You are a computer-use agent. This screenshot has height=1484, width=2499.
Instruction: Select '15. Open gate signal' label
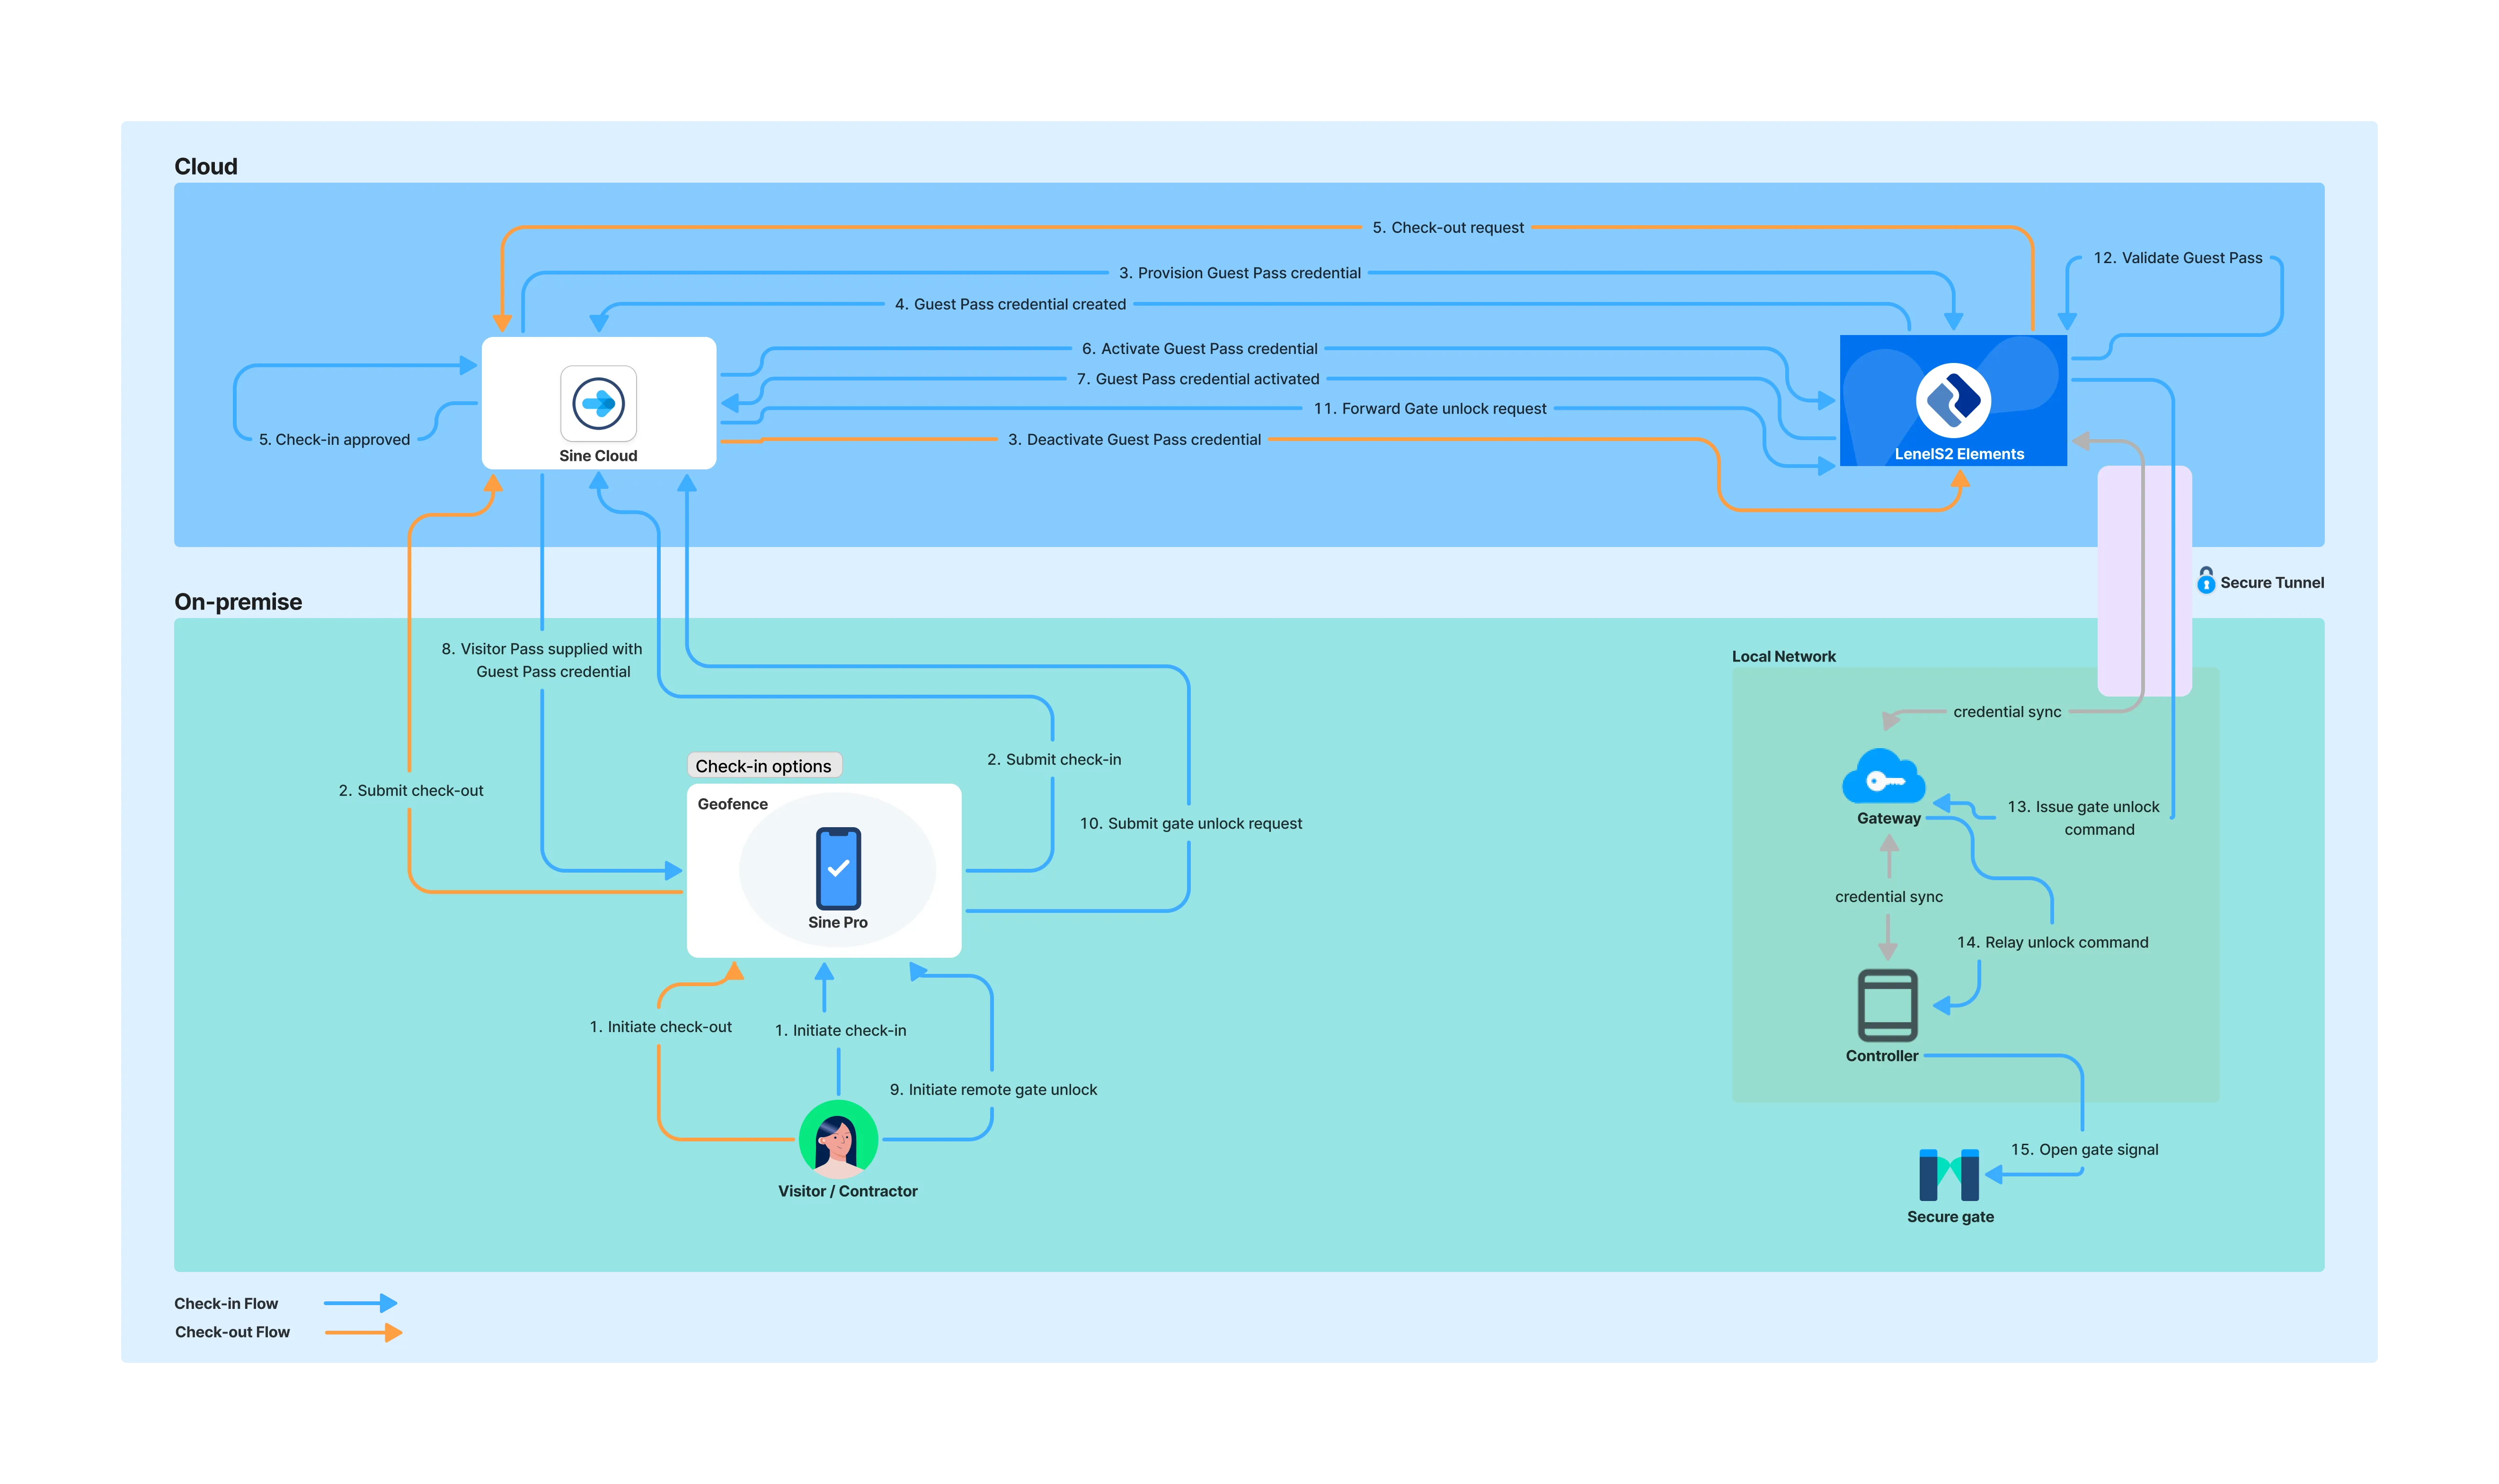point(2084,1150)
